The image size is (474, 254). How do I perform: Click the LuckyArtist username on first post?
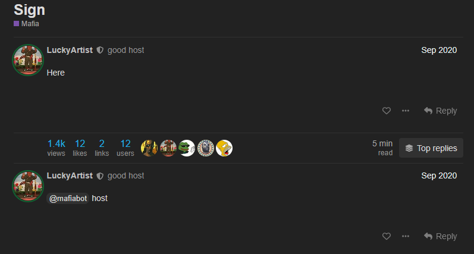70,50
